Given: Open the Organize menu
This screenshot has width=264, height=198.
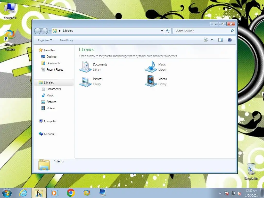Looking at the screenshot, I should [45, 40].
